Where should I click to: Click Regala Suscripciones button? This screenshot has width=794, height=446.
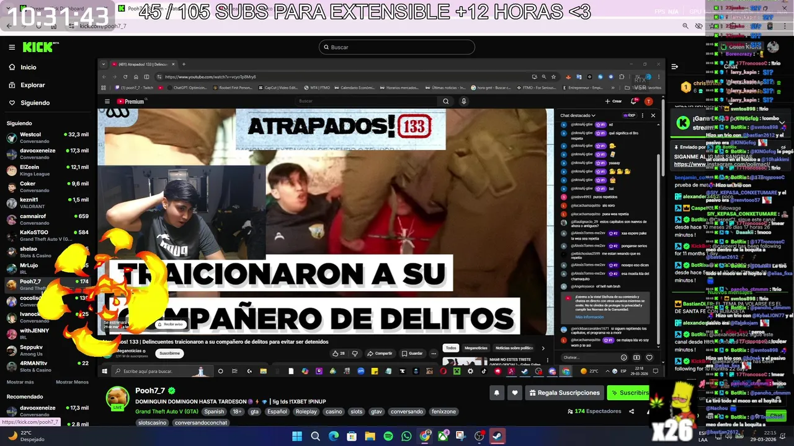pos(564,393)
